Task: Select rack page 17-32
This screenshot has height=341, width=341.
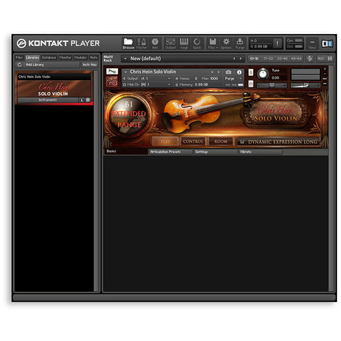Action: click(268, 59)
